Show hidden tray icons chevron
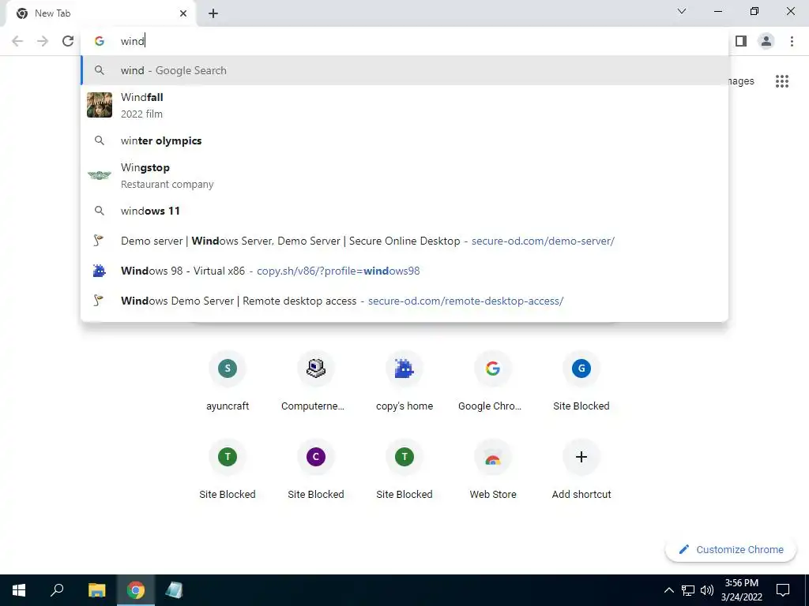The image size is (809, 606). click(x=668, y=590)
